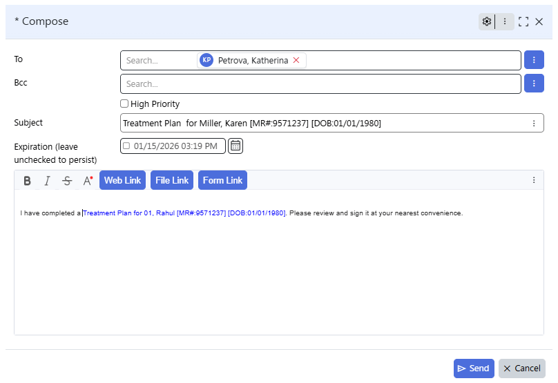Click the Bcc search field
558x383 pixels.
click(320, 84)
